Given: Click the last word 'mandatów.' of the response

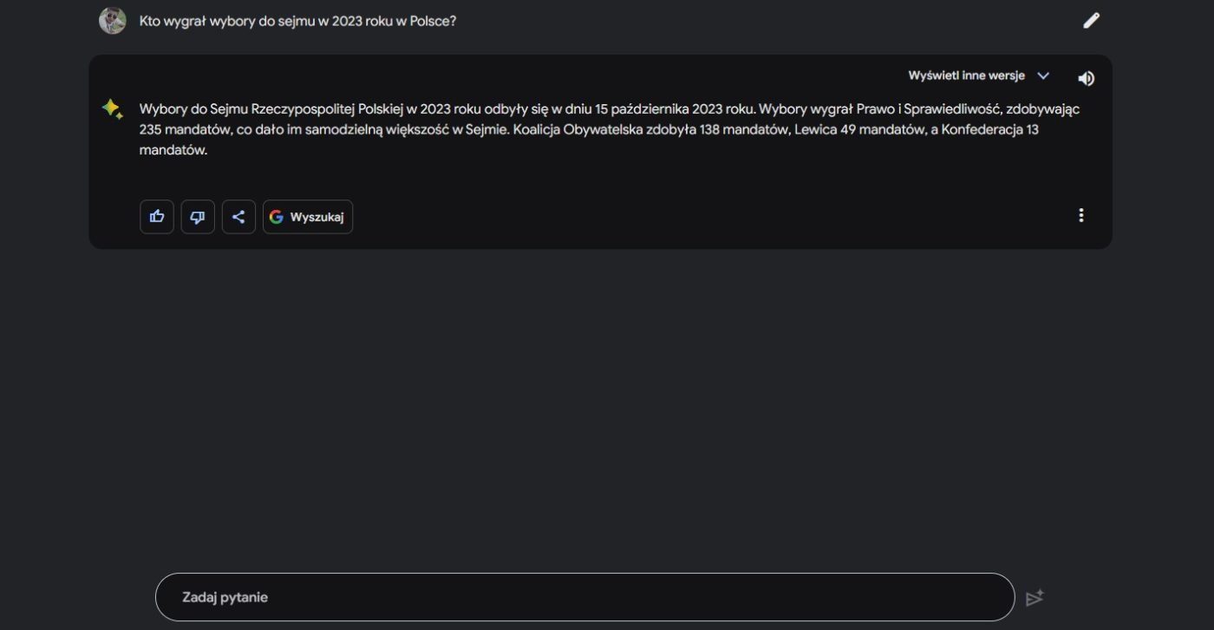Looking at the screenshot, I should pos(173,149).
